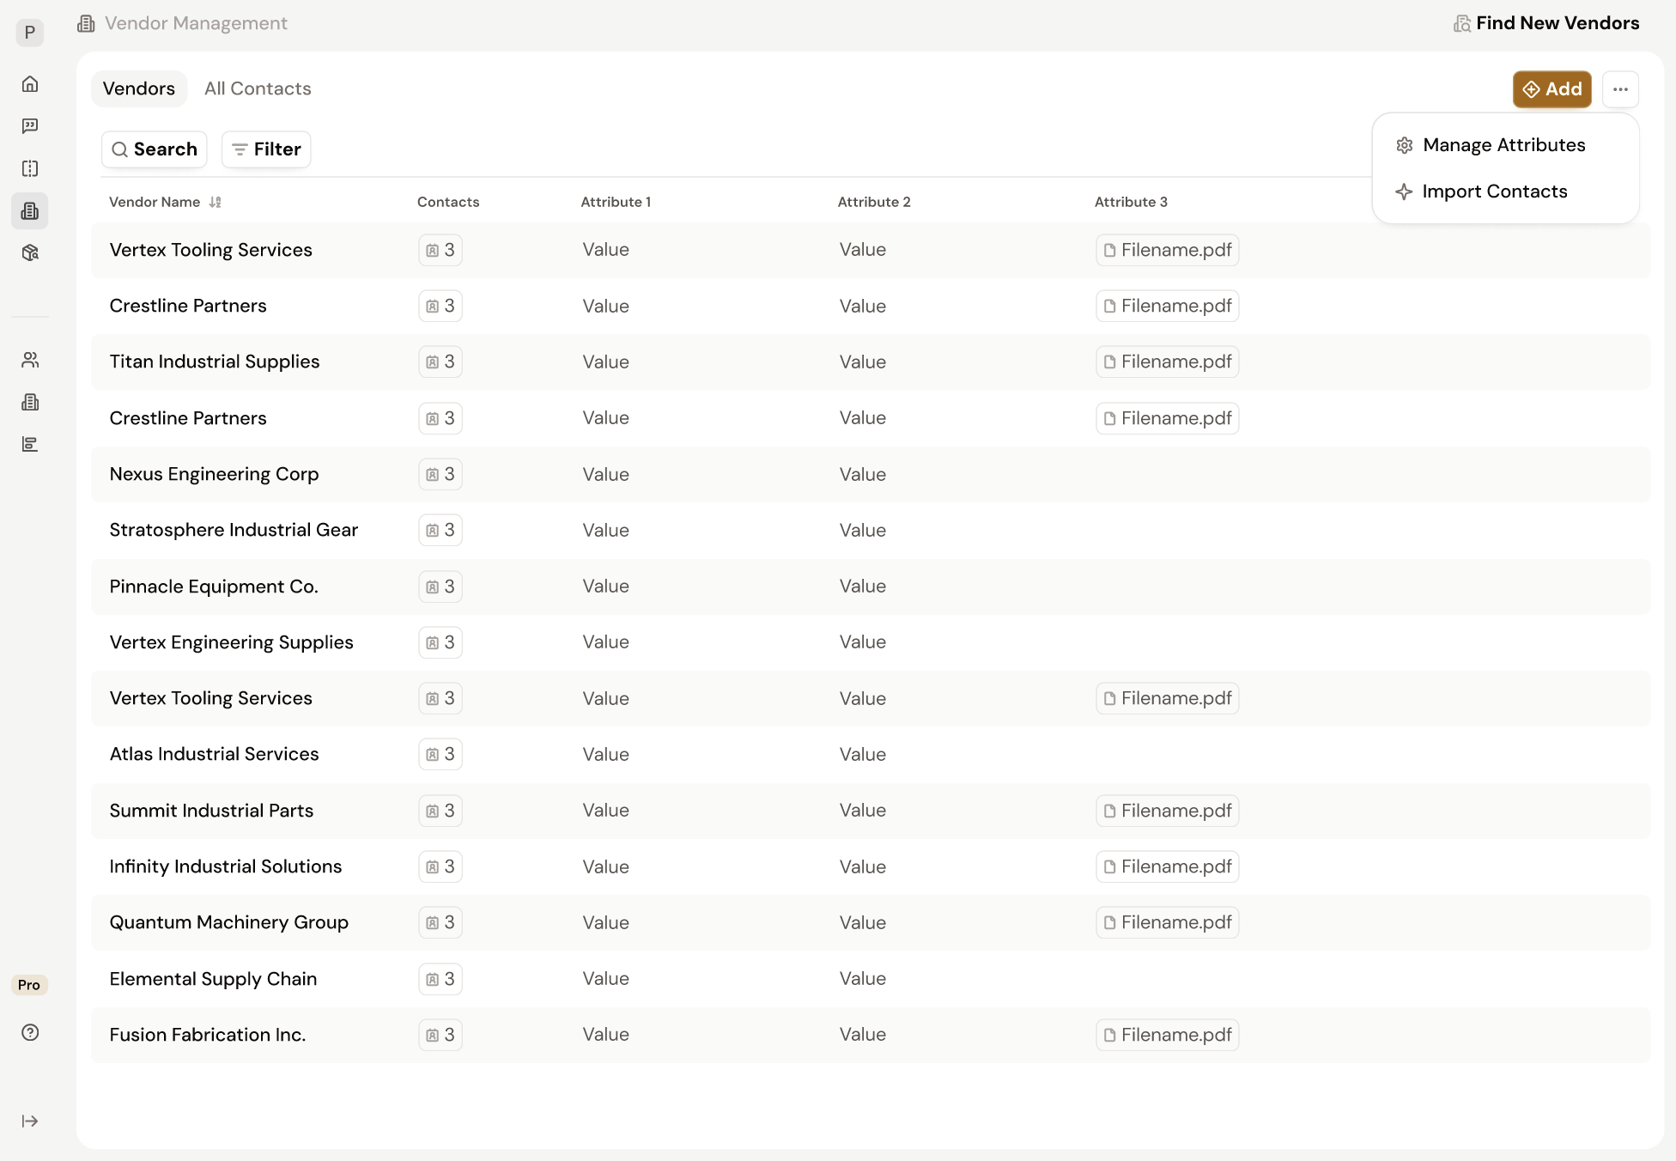The width and height of the screenshot is (1676, 1161).
Task: Open the people contacts sidebar icon
Action: pyautogui.click(x=30, y=360)
